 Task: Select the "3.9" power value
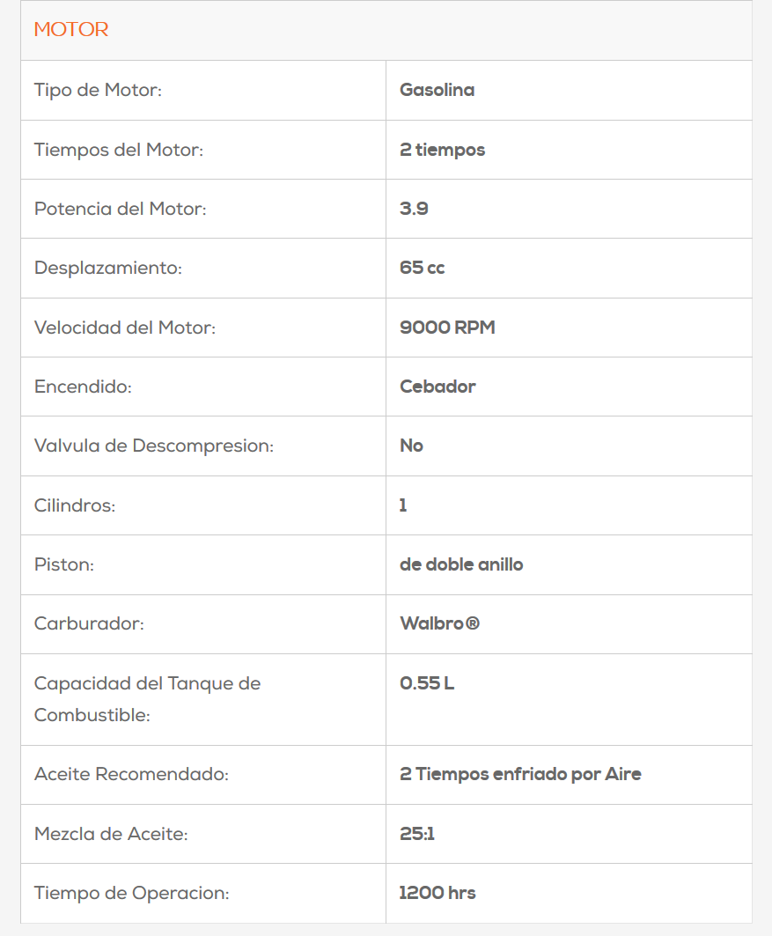(414, 209)
